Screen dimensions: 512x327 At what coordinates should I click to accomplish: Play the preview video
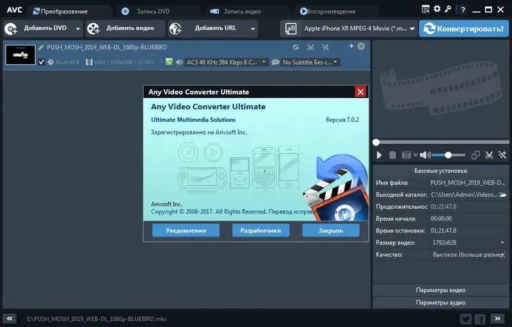coord(379,155)
